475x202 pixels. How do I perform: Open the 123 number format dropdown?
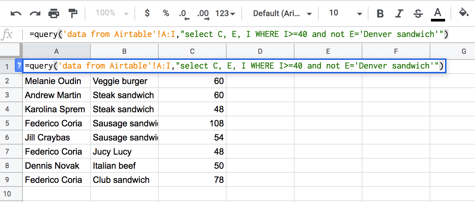[x=225, y=13]
